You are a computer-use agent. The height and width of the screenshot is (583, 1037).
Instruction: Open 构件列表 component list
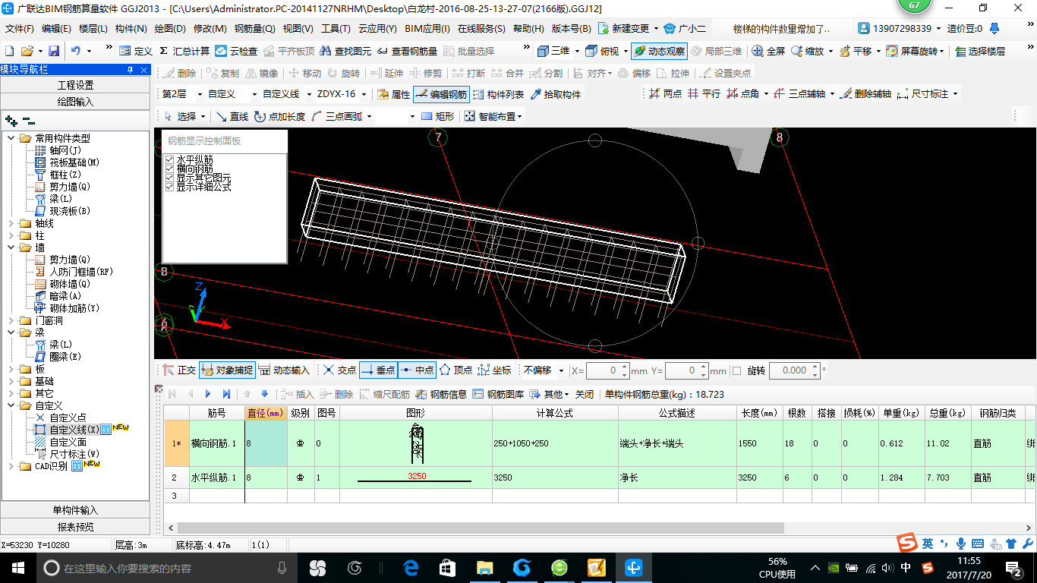pyautogui.click(x=498, y=94)
